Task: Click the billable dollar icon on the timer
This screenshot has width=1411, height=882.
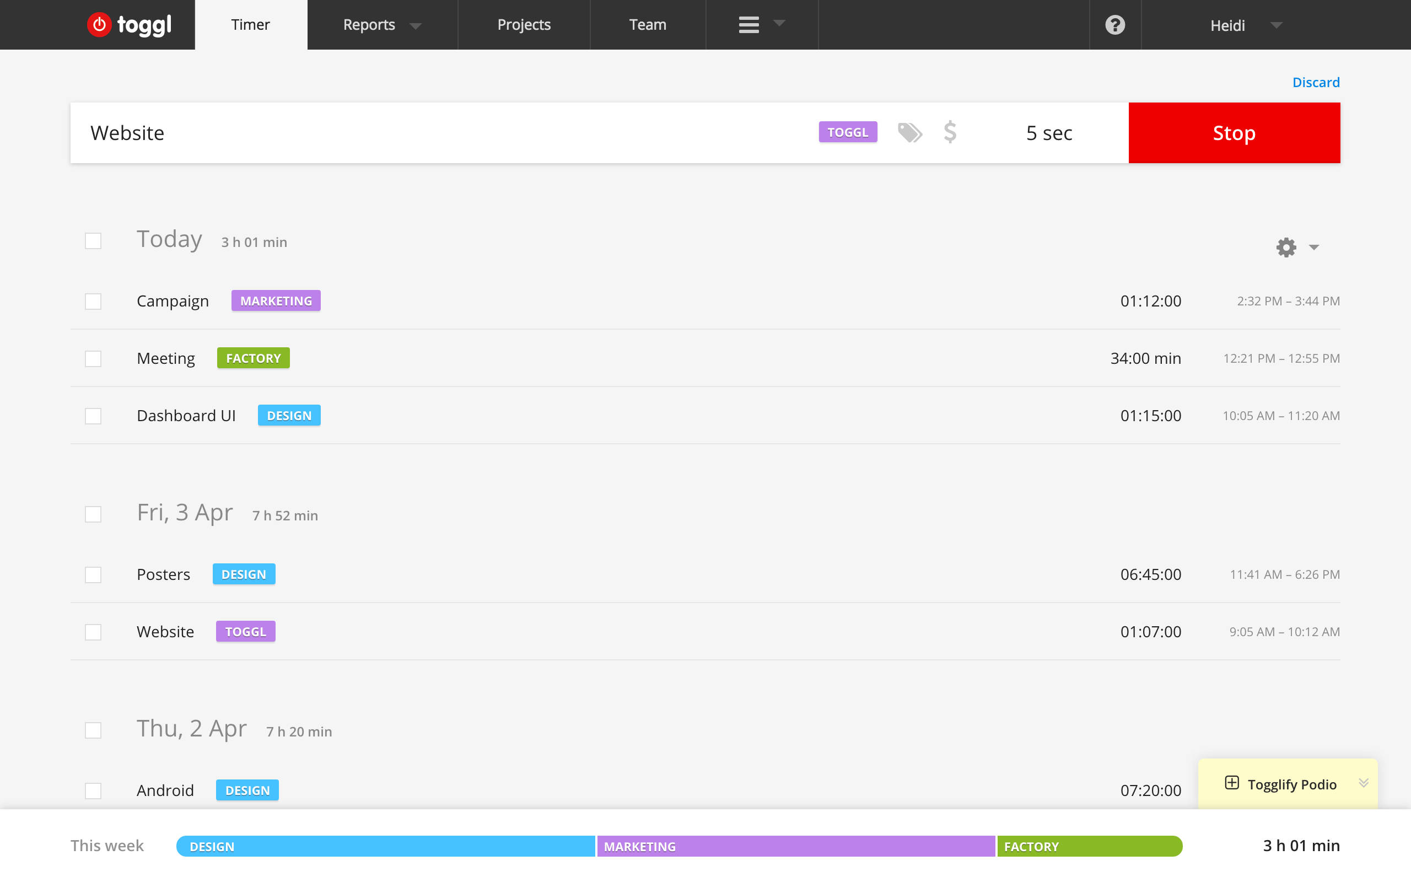Action: tap(949, 132)
